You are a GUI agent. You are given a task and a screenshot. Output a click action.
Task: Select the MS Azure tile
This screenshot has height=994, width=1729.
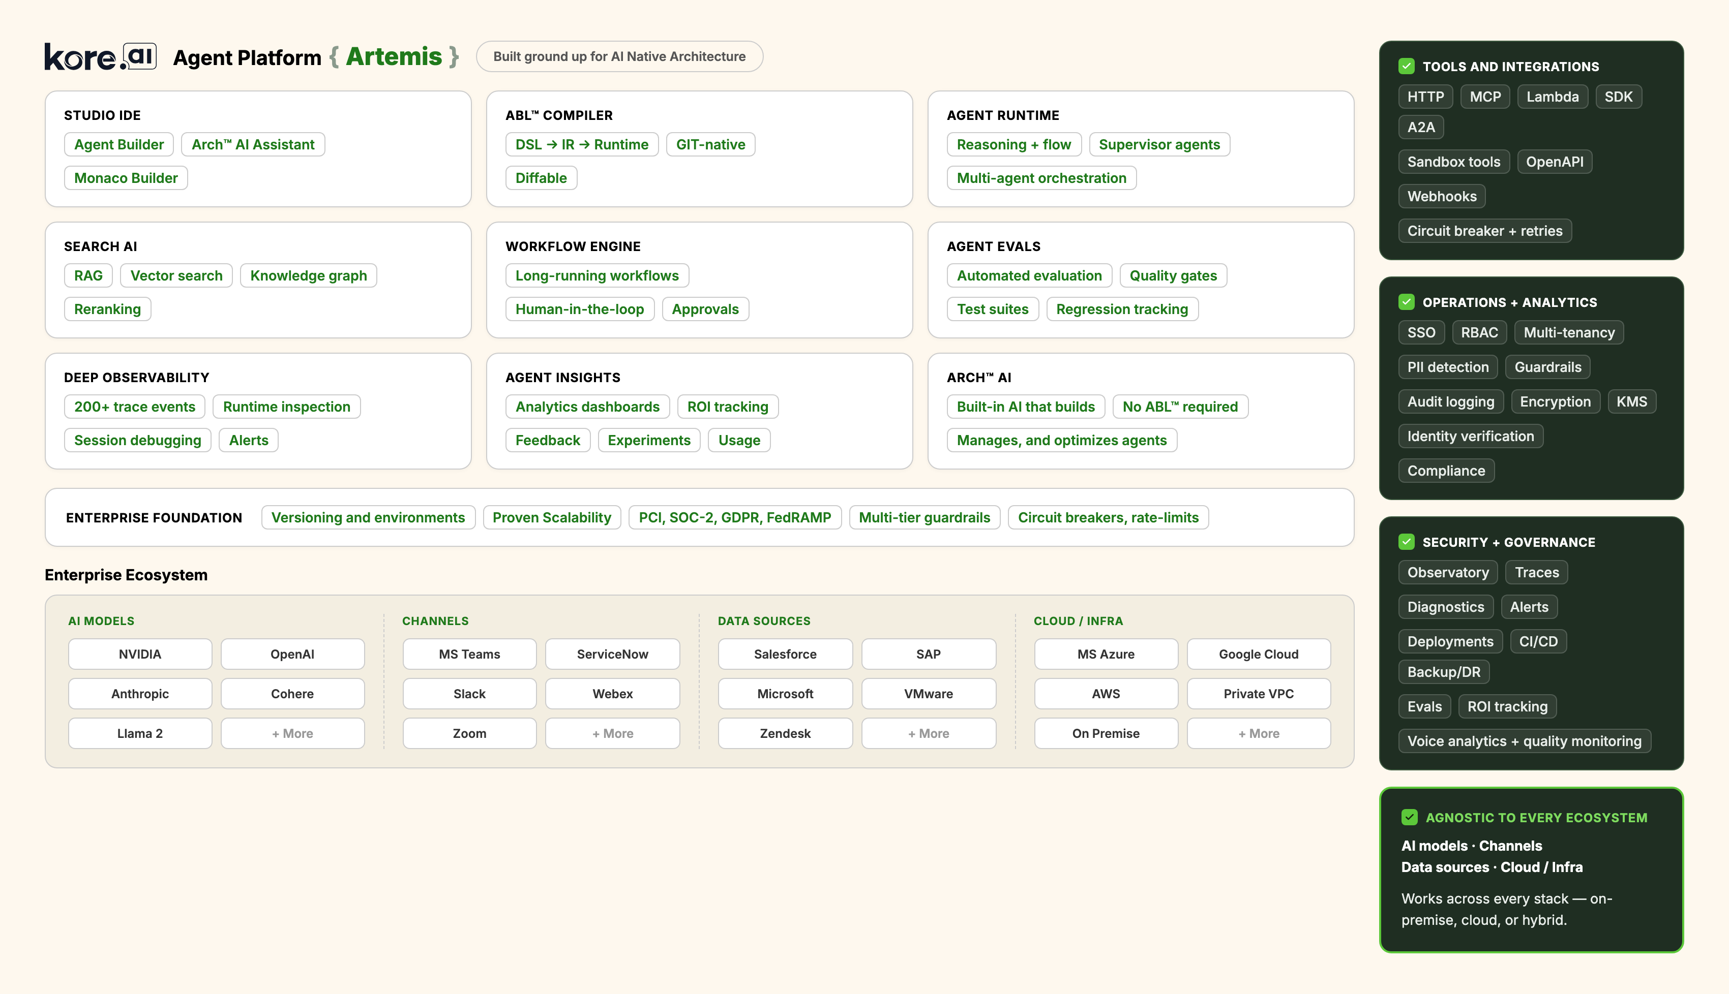point(1106,654)
